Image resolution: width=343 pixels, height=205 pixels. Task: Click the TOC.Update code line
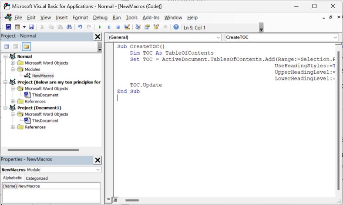146,85
